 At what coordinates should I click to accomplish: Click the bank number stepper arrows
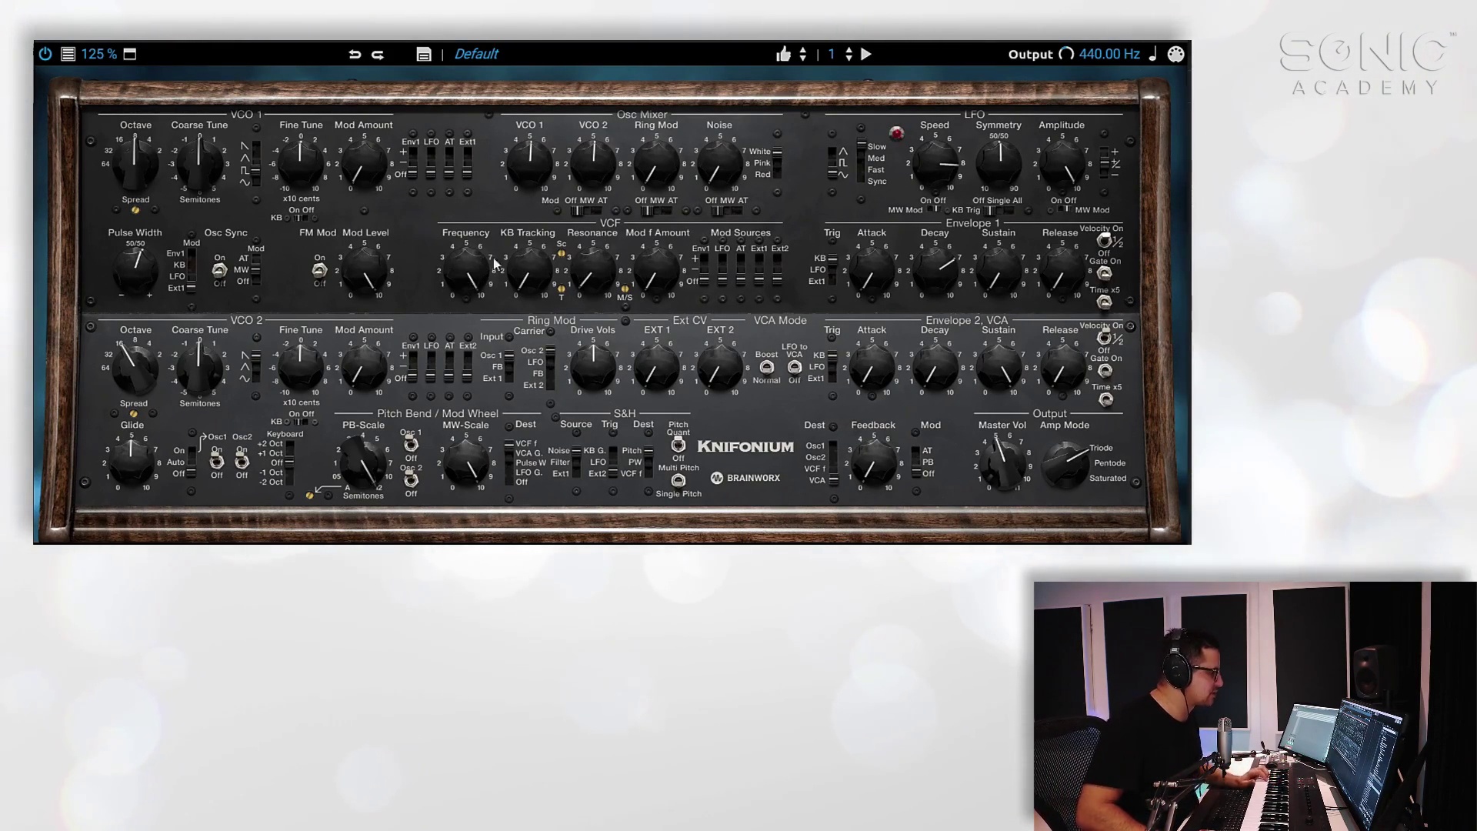coord(849,54)
